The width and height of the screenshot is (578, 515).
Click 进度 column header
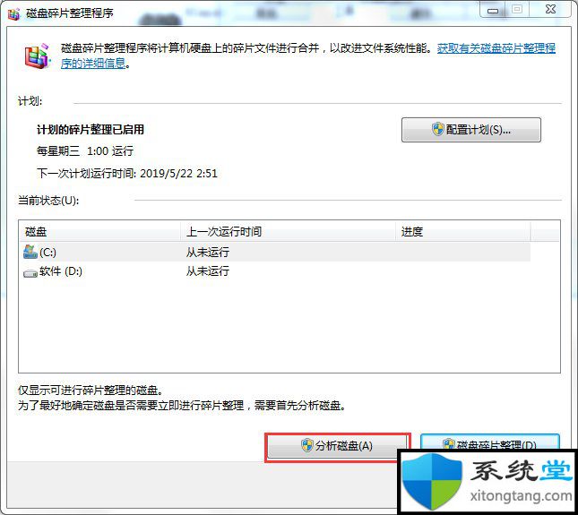pyautogui.click(x=463, y=231)
